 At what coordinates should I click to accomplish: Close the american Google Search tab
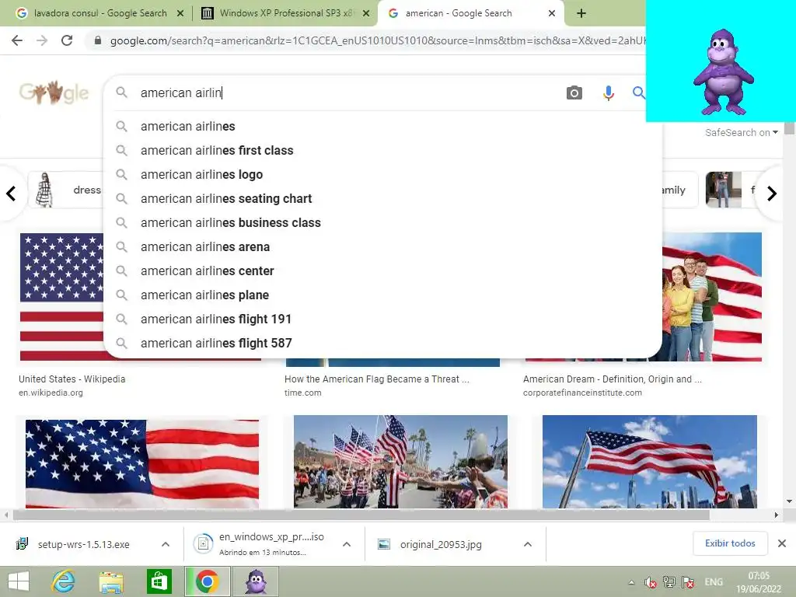click(552, 13)
